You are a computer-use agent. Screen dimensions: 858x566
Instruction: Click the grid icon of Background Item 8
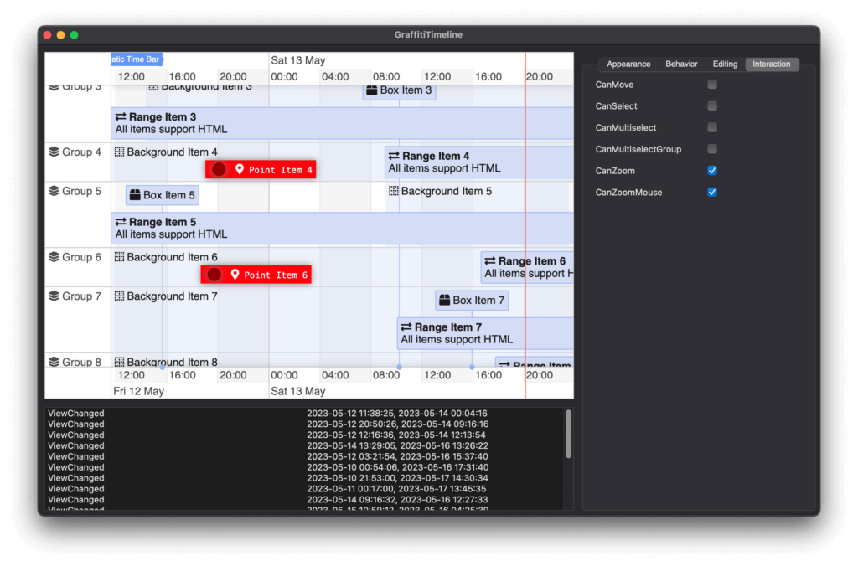pyautogui.click(x=119, y=362)
